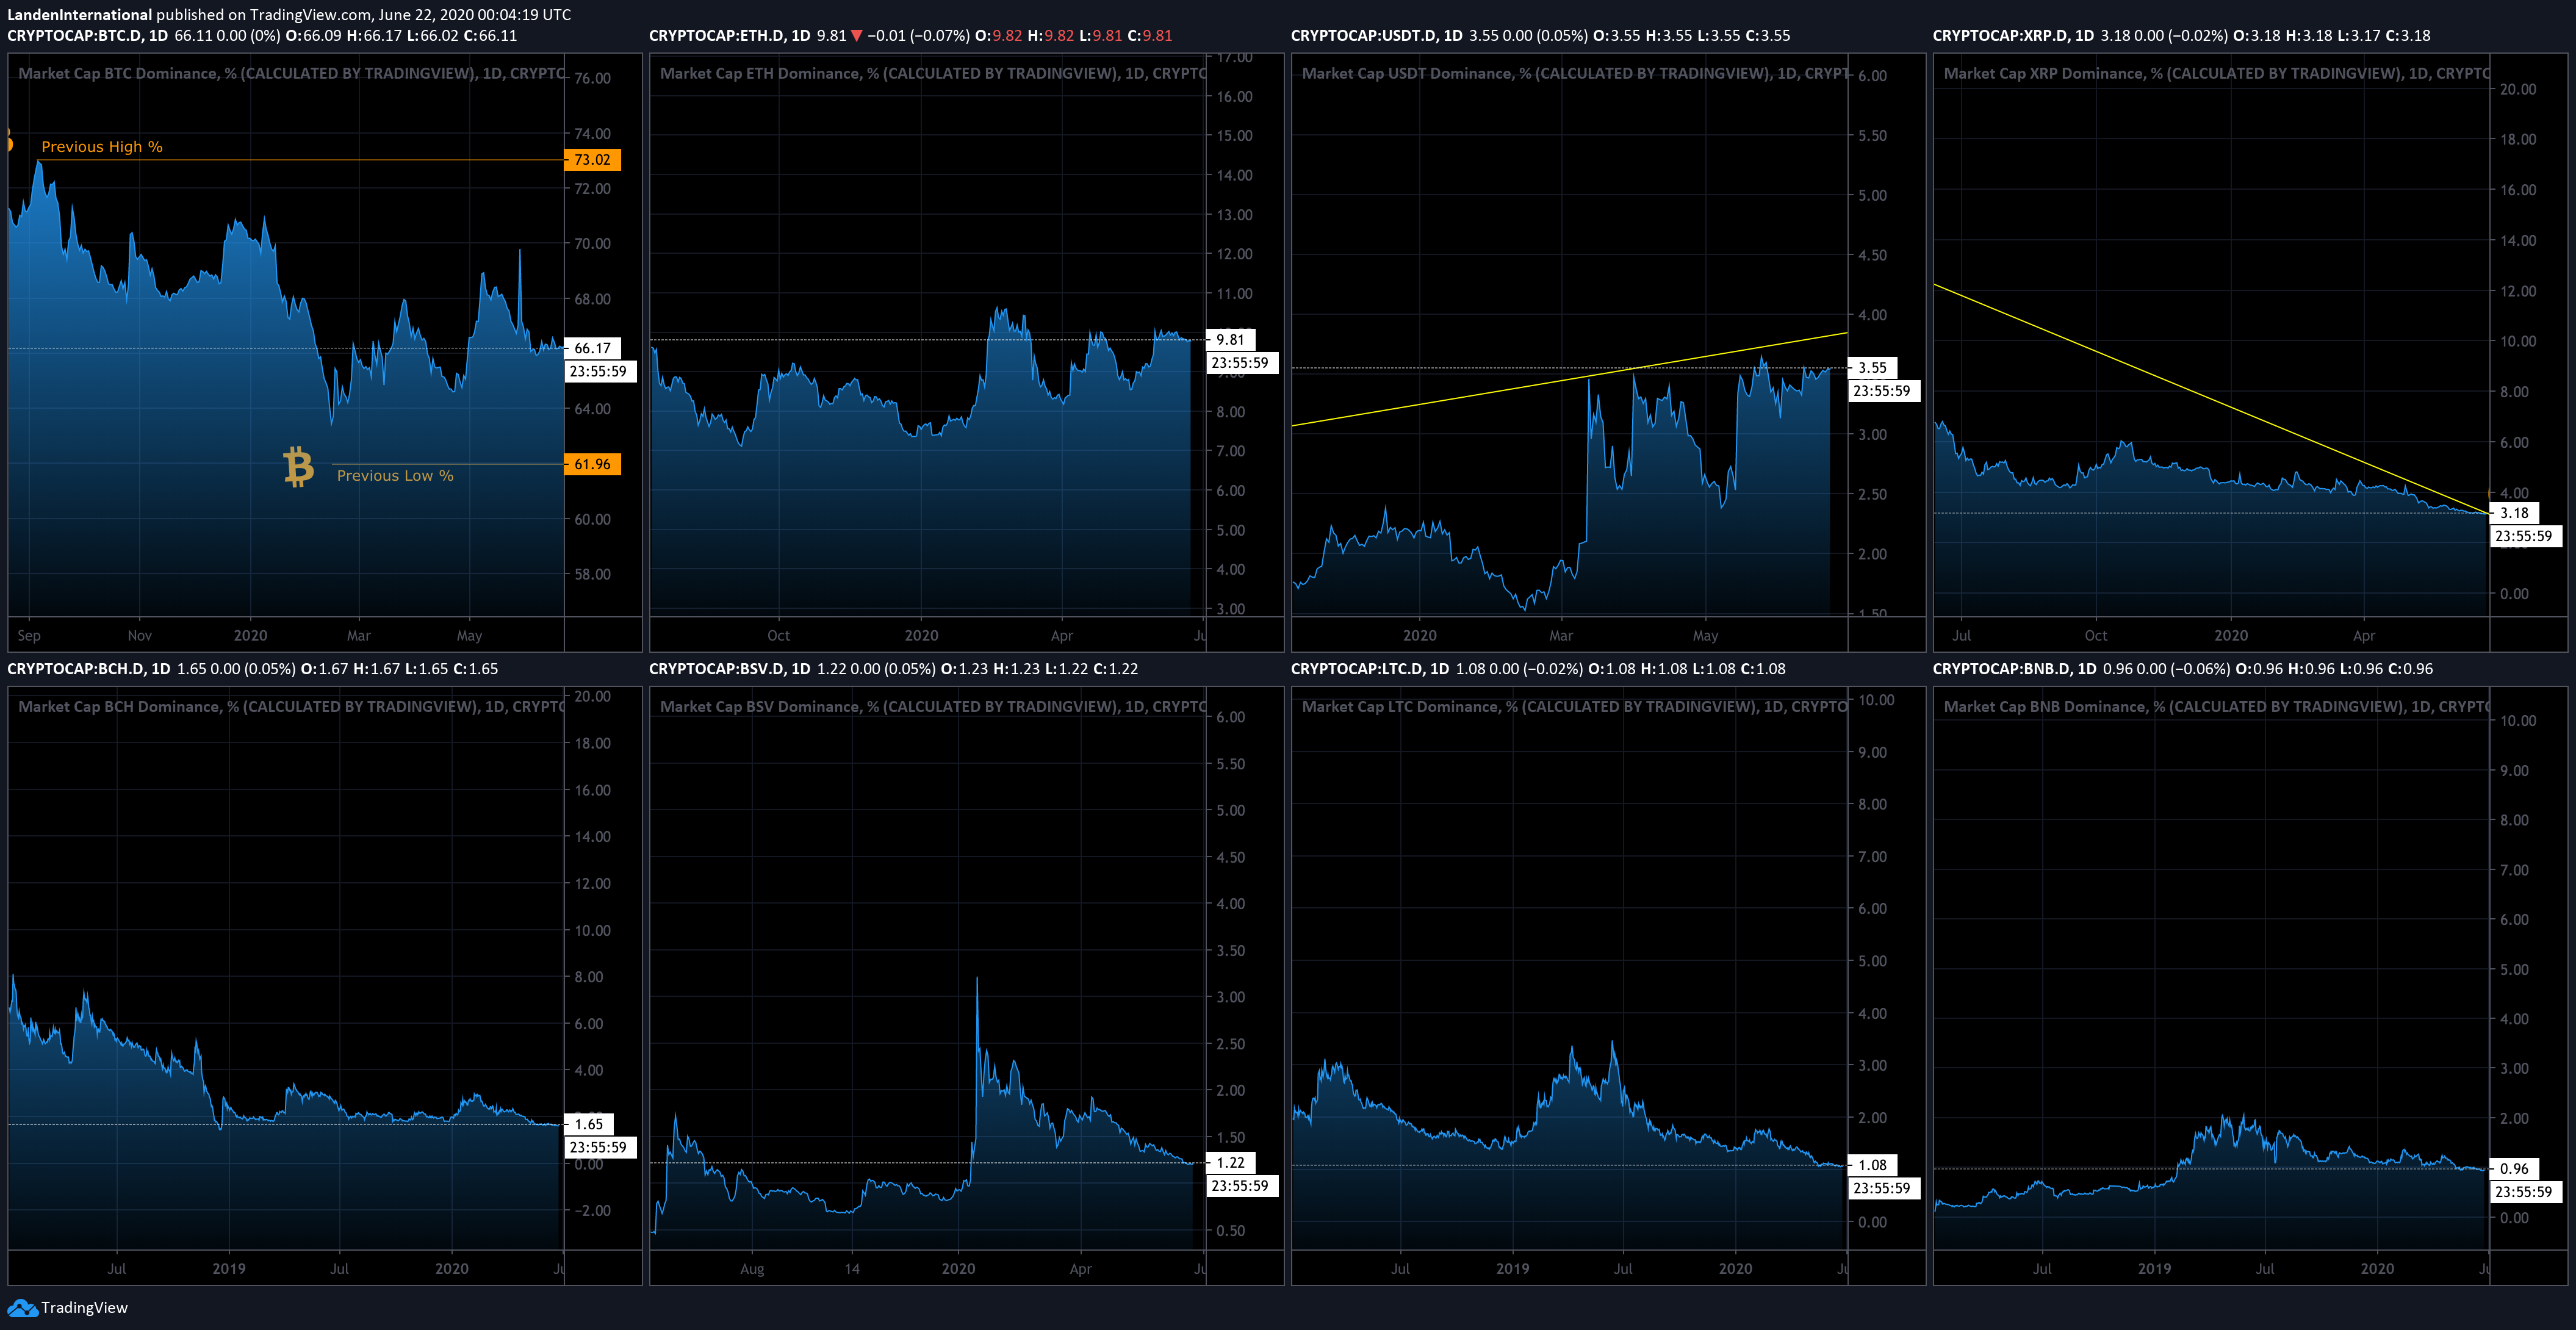The height and width of the screenshot is (1330, 2576).
Task: Click the 'Sep' date on BTC chart time axis
Action: pos(29,636)
